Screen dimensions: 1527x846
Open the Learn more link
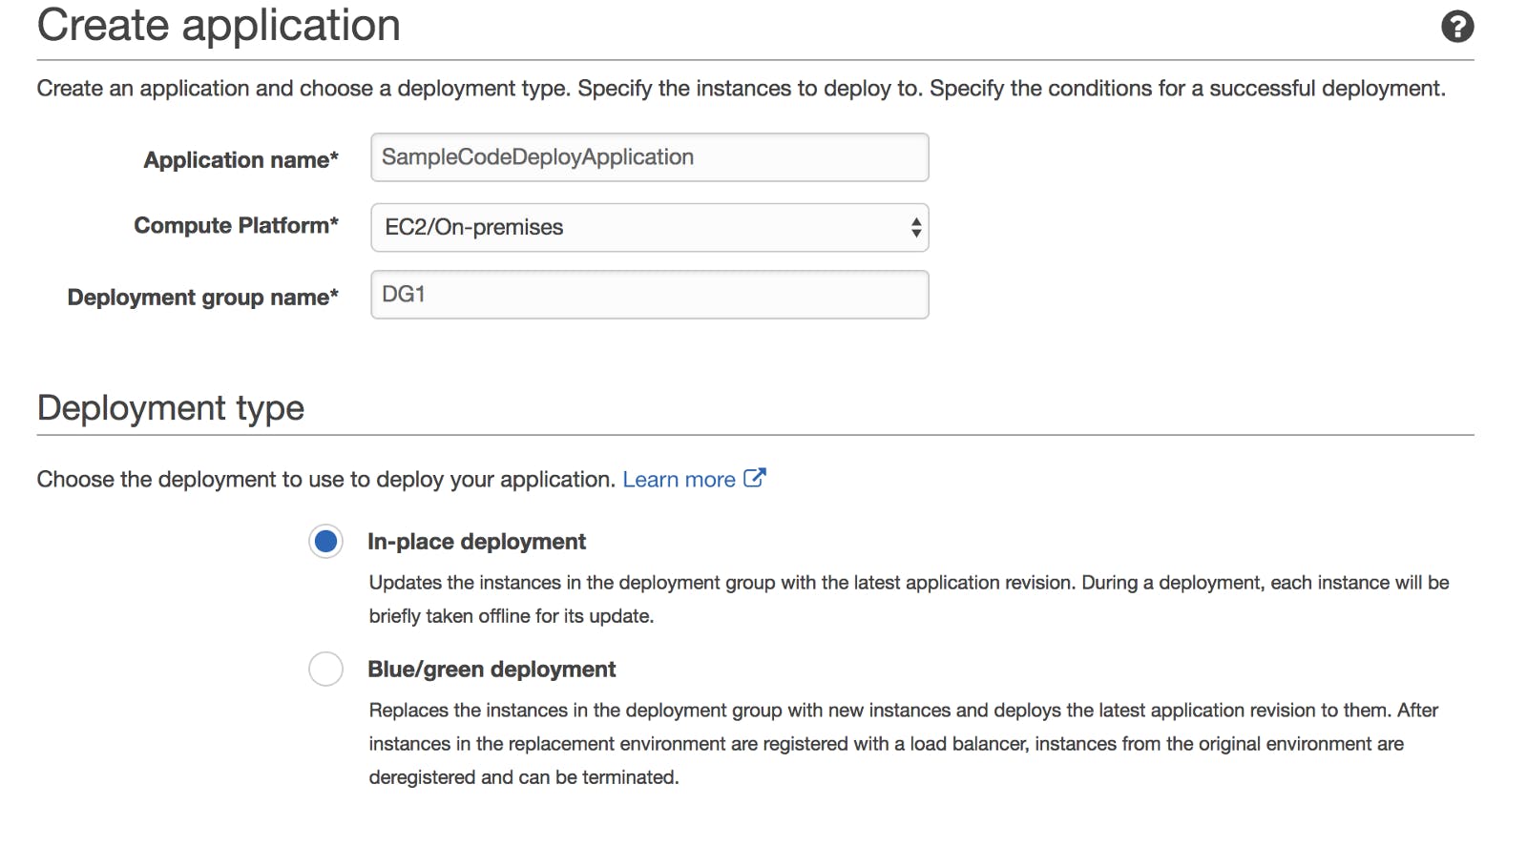679,480
